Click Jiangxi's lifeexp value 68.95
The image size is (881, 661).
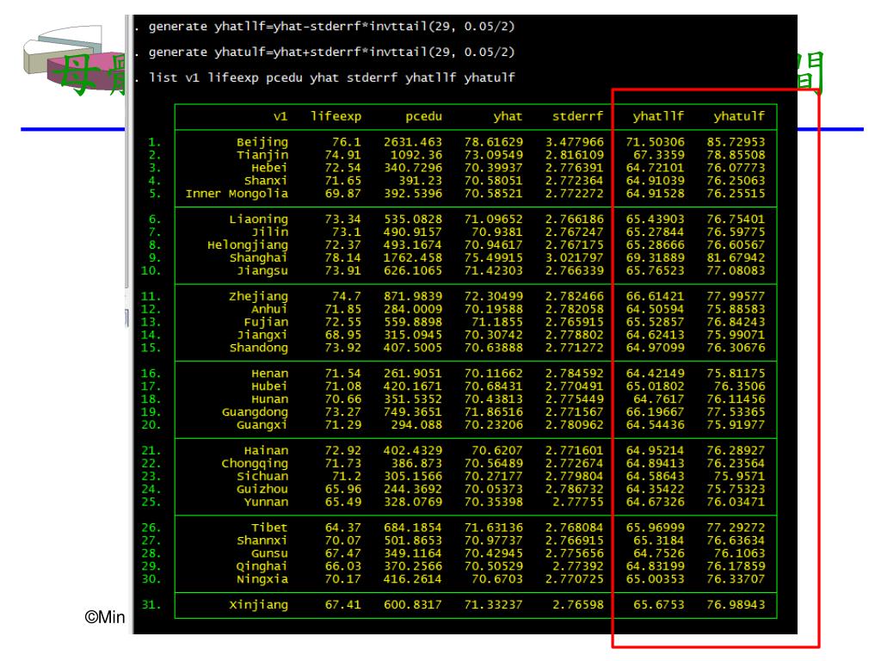342,335
